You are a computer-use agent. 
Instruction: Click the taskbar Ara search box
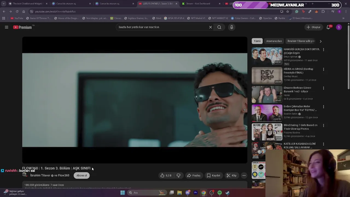[148, 193]
